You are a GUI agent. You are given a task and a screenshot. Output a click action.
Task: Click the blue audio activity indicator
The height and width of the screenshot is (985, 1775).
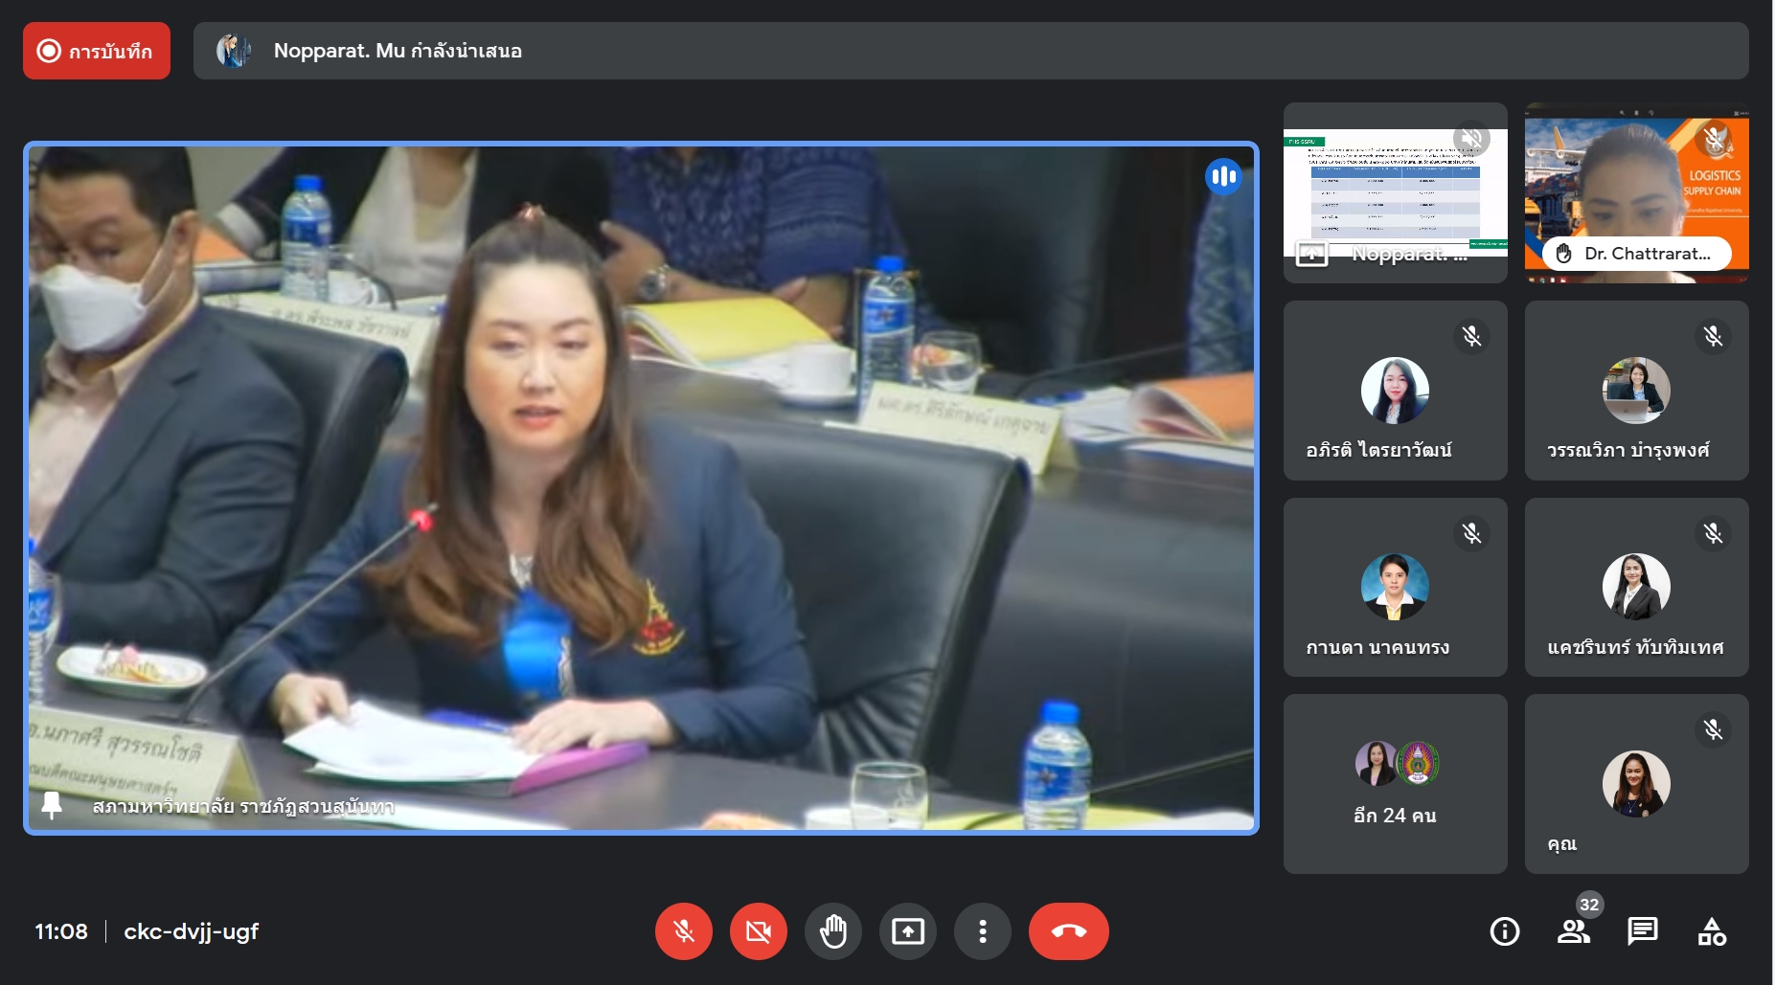click(x=1223, y=176)
